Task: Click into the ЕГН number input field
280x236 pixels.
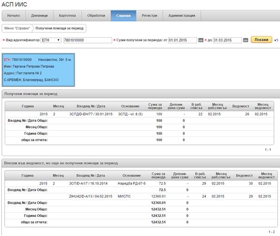Action: tap(87, 40)
